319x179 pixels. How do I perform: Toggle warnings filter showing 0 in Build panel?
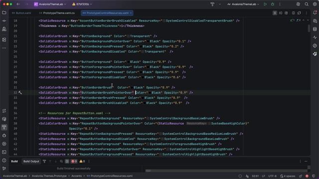pos(82,161)
